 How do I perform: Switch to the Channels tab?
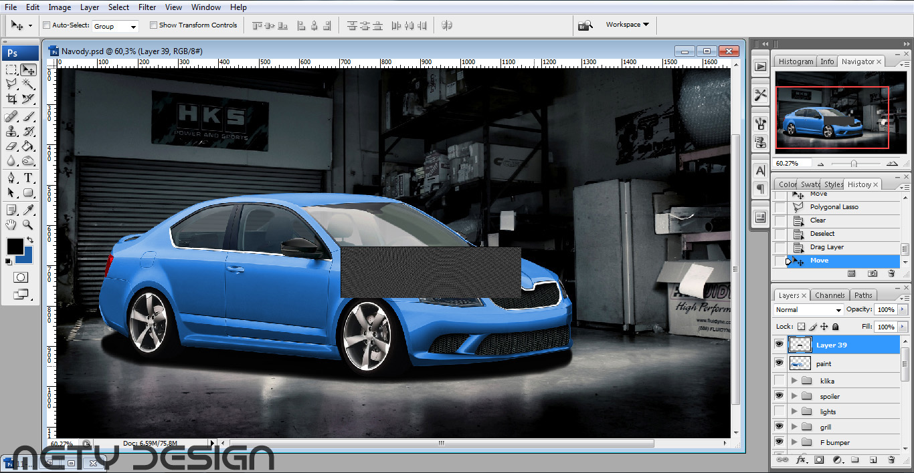click(x=830, y=295)
